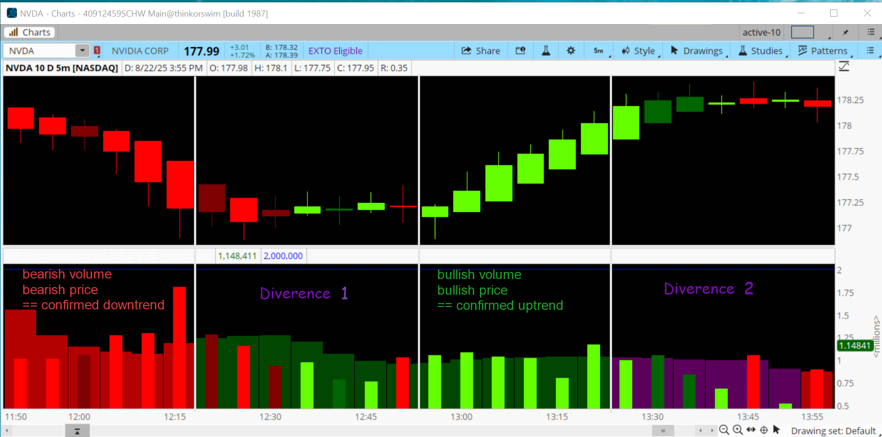Click the collapse-to-bottom scrollbar handle
The width and height of the screenshot is (882, 437).
tap(77, 431)
